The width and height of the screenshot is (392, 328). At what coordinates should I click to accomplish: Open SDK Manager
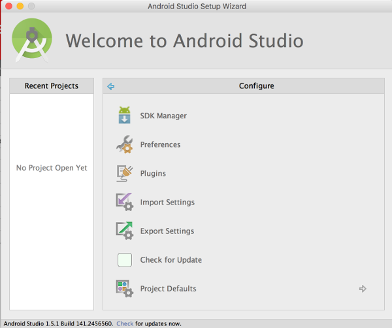(163, 116)
